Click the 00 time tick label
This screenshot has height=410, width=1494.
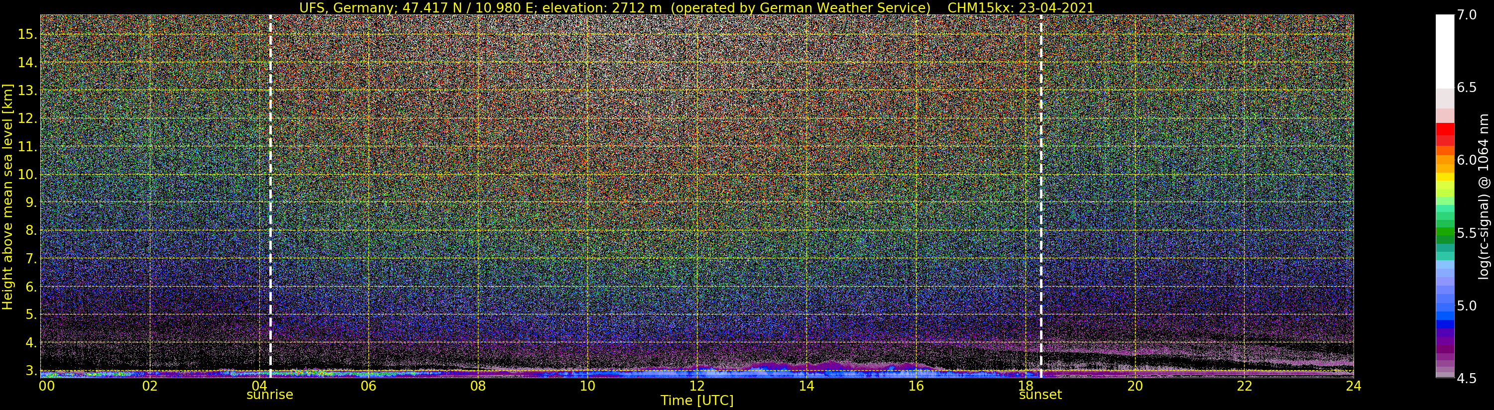47,386
